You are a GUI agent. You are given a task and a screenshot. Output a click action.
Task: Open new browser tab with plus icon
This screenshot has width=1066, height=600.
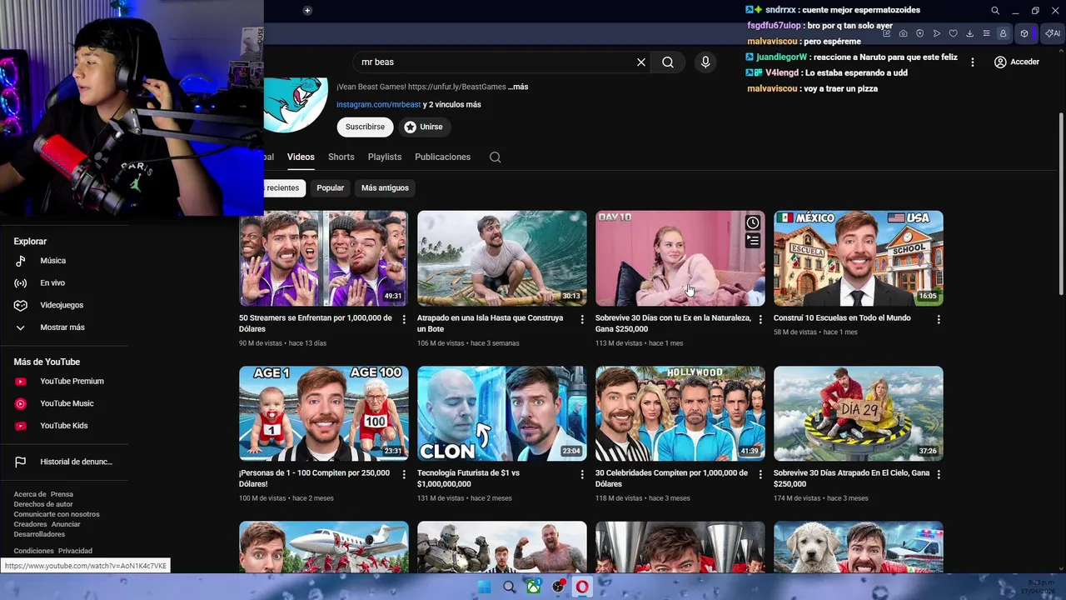[x=307, y=10]
